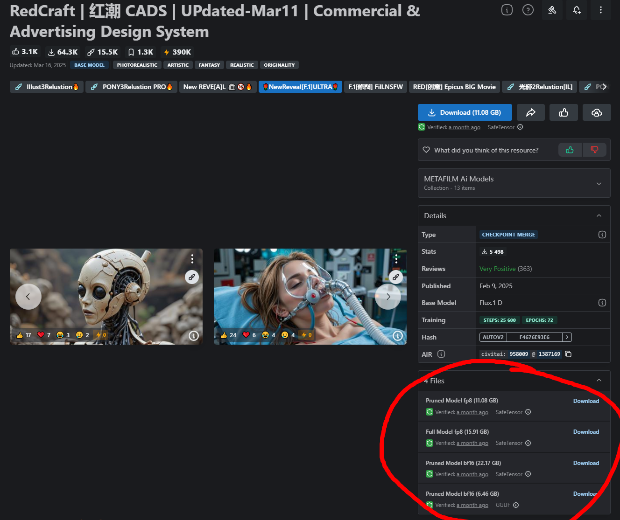Click the REALISTIC tag
620x520 pixels.
[242, 65]
